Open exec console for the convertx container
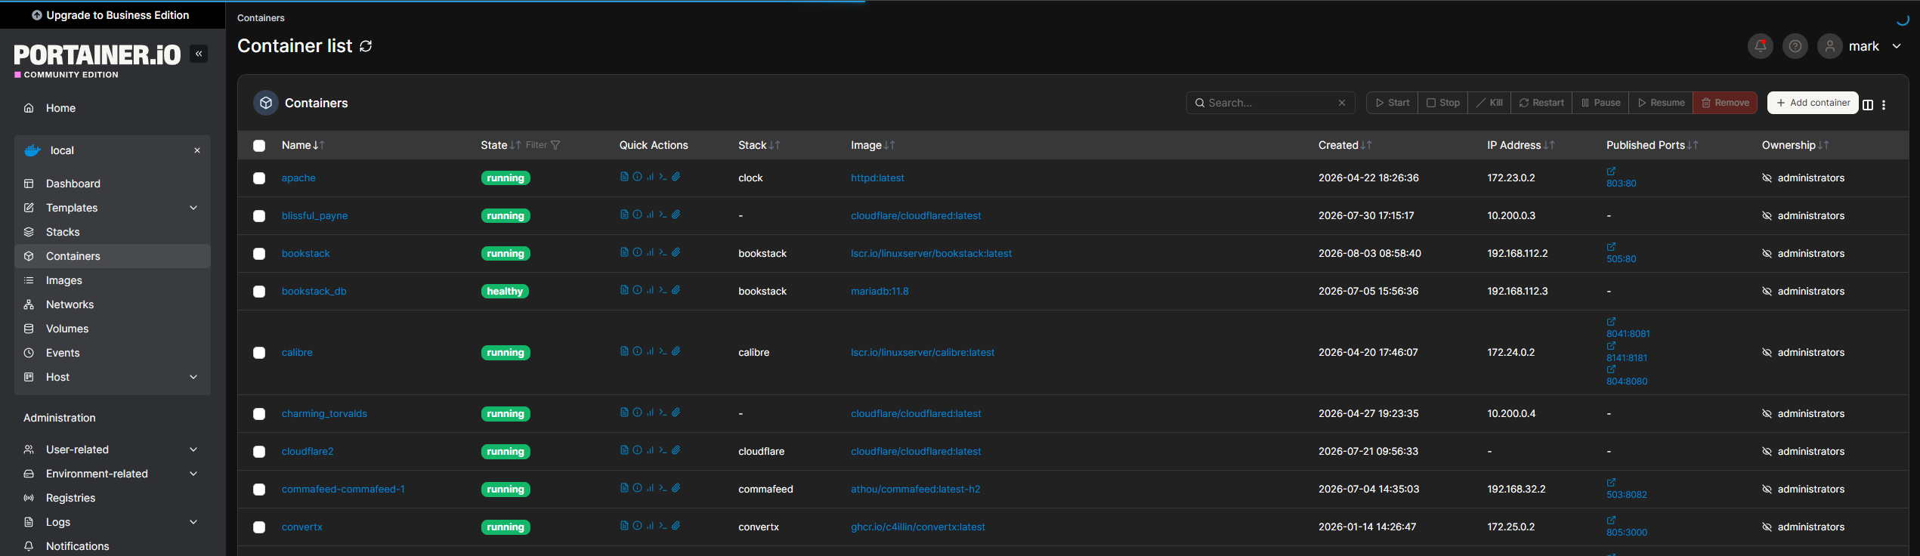Image resolution: width=1920 pixels, height=556 pixels. point(663,526)
